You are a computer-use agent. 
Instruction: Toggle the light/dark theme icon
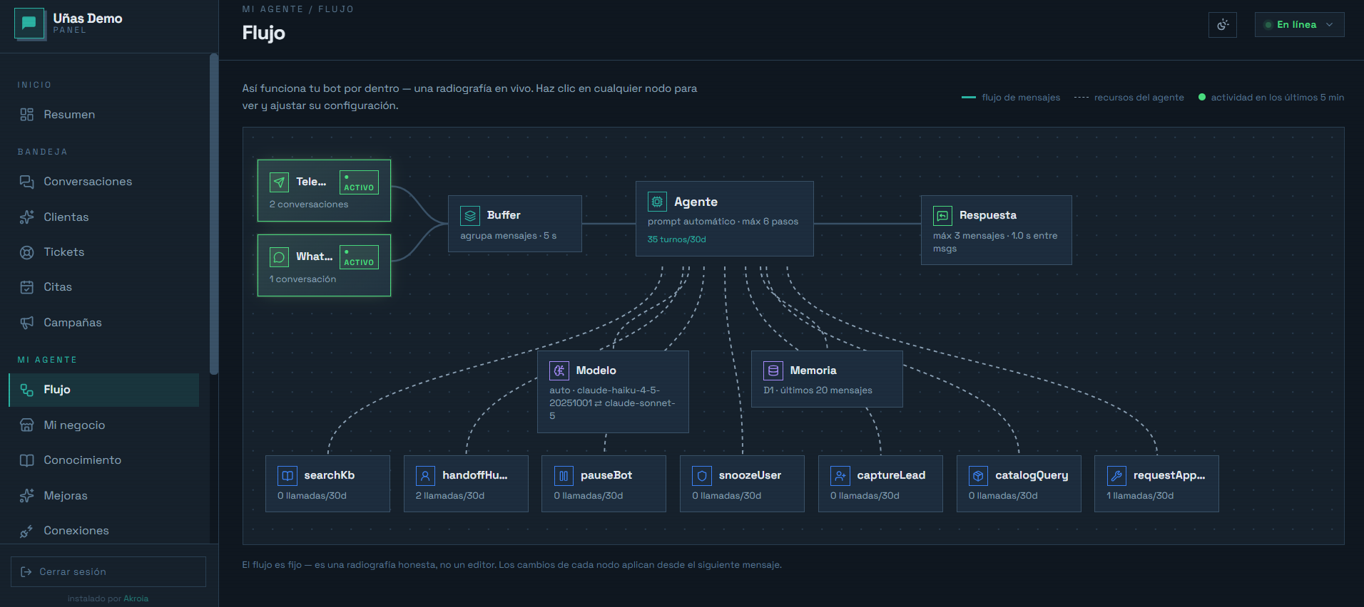point(1223,25)
